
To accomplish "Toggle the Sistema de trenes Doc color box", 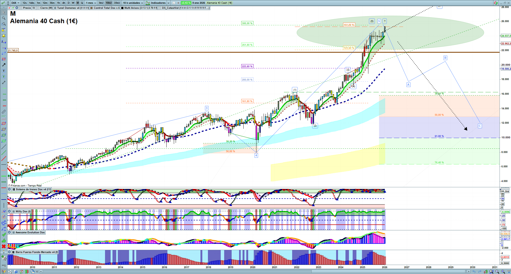I will pos(14,189).
